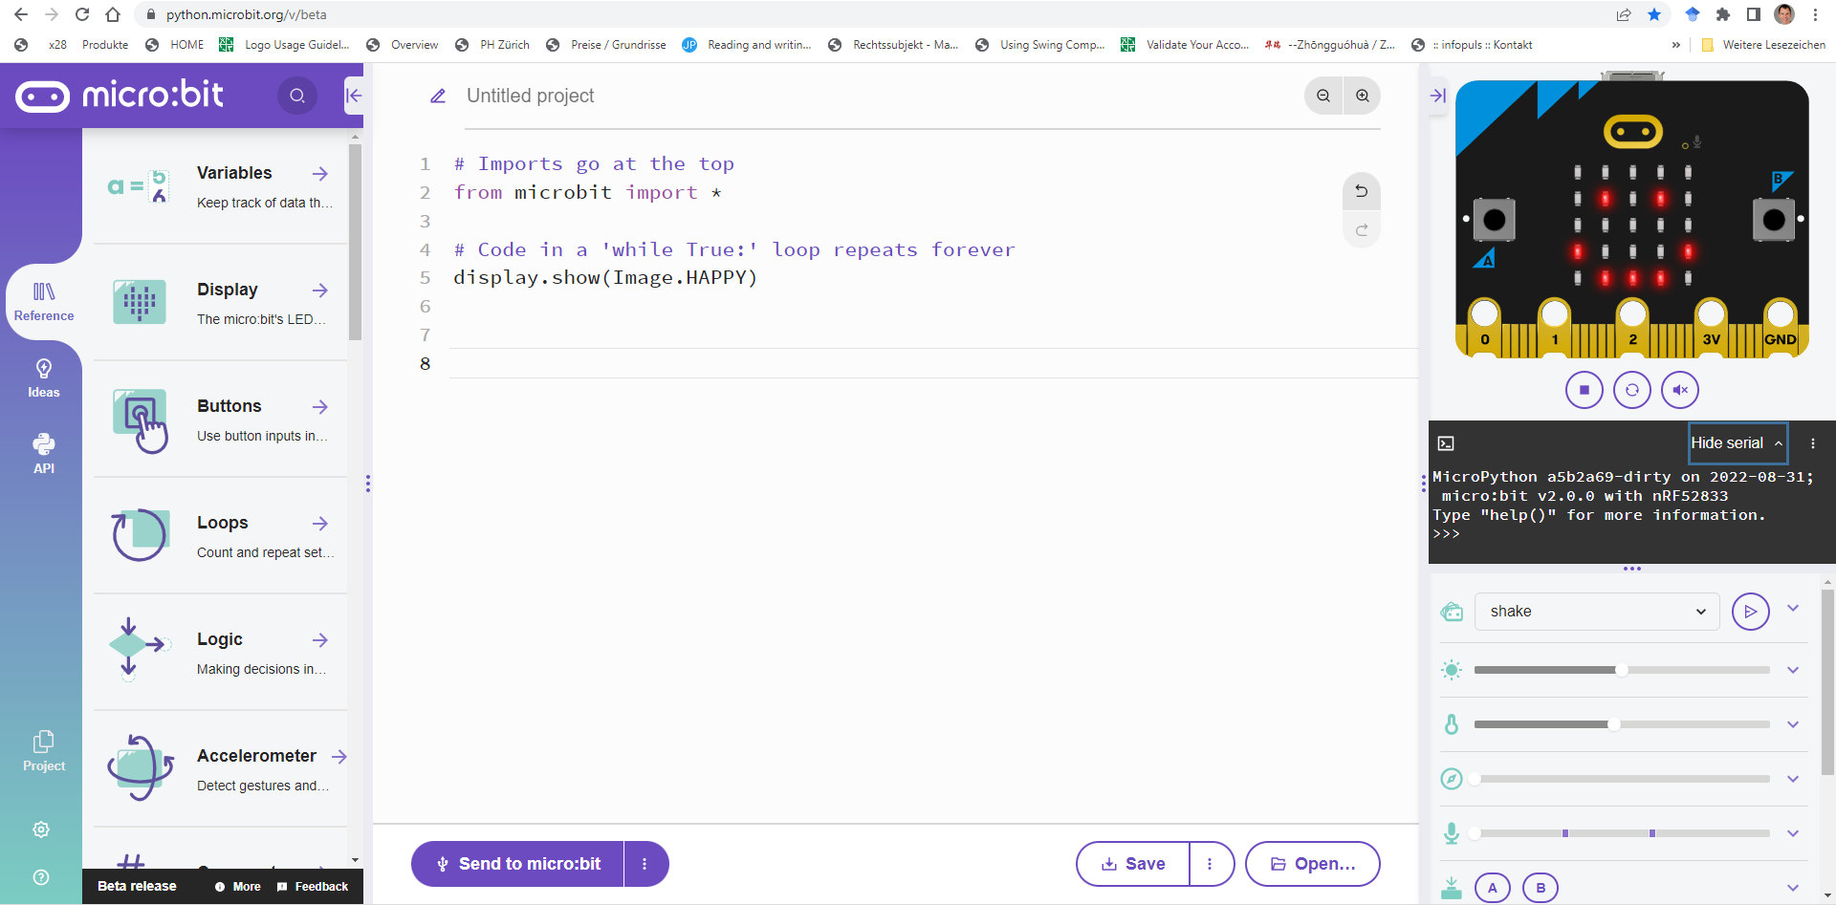Restart the simulator with the reset icon
The height and width of the screenshot is (905, 1836).
pyautogui.click(x=1631, y=390)
